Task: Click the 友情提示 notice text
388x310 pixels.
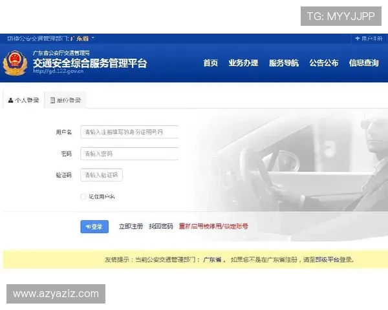Action: [230, 260]
